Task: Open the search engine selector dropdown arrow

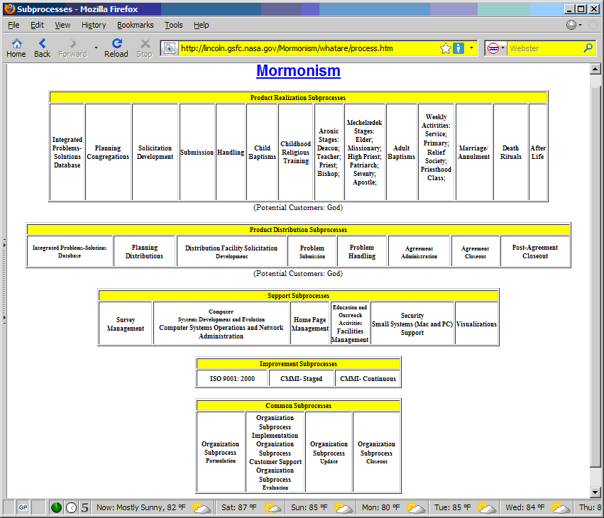Action: tap(503, 48)
